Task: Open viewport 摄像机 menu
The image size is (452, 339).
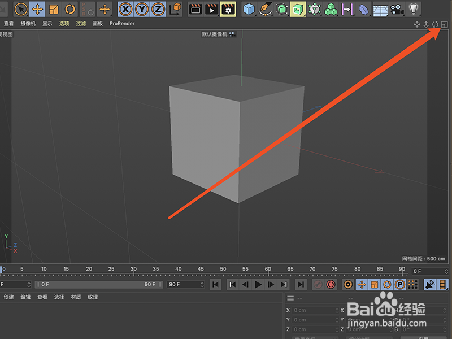Action: (x=28, y=24)
